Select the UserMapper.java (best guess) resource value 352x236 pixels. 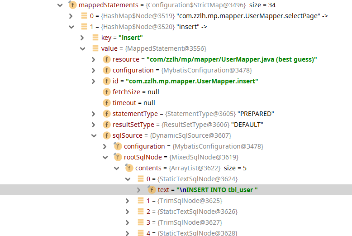[x=232, y=59]
